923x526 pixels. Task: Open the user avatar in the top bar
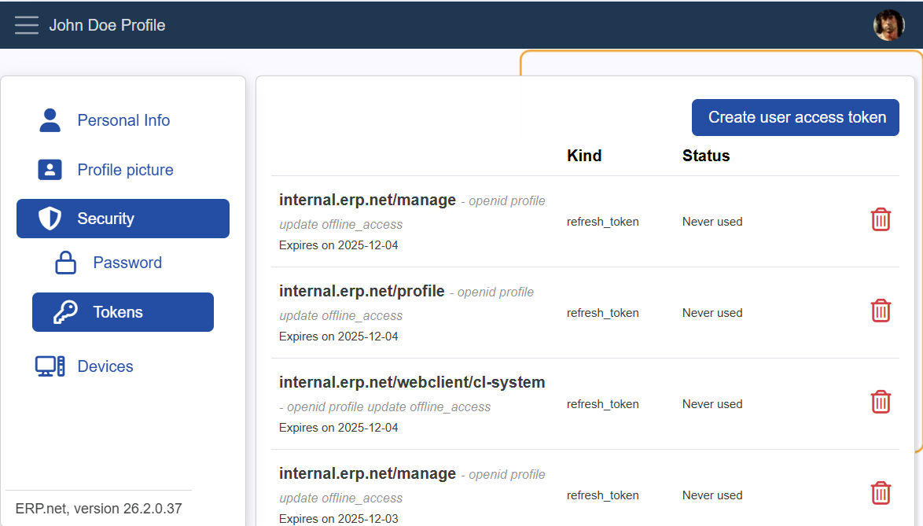point(888,24)
